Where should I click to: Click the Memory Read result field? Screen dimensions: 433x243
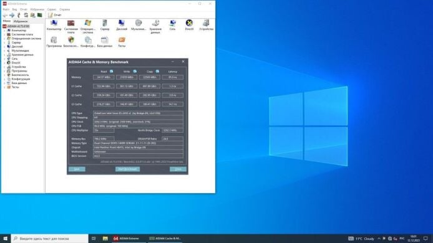pos(104,77)
